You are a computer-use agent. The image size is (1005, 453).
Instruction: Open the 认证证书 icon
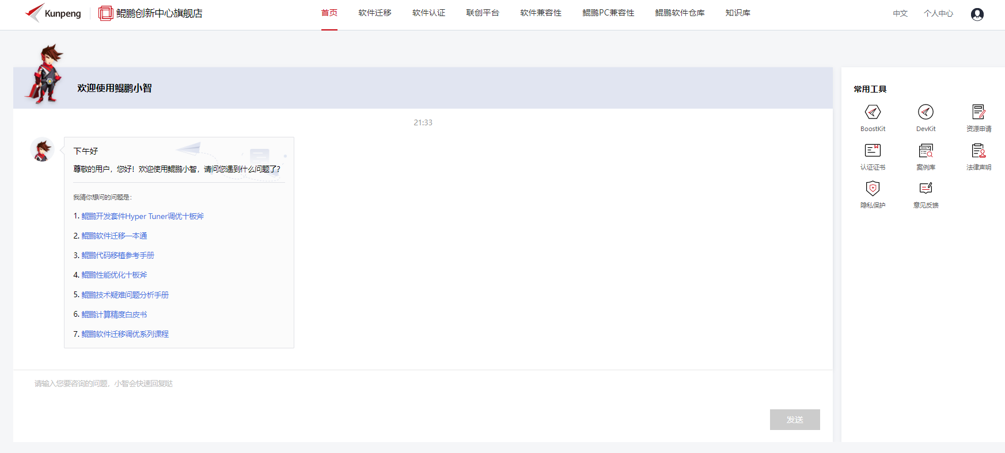[873, 151]
